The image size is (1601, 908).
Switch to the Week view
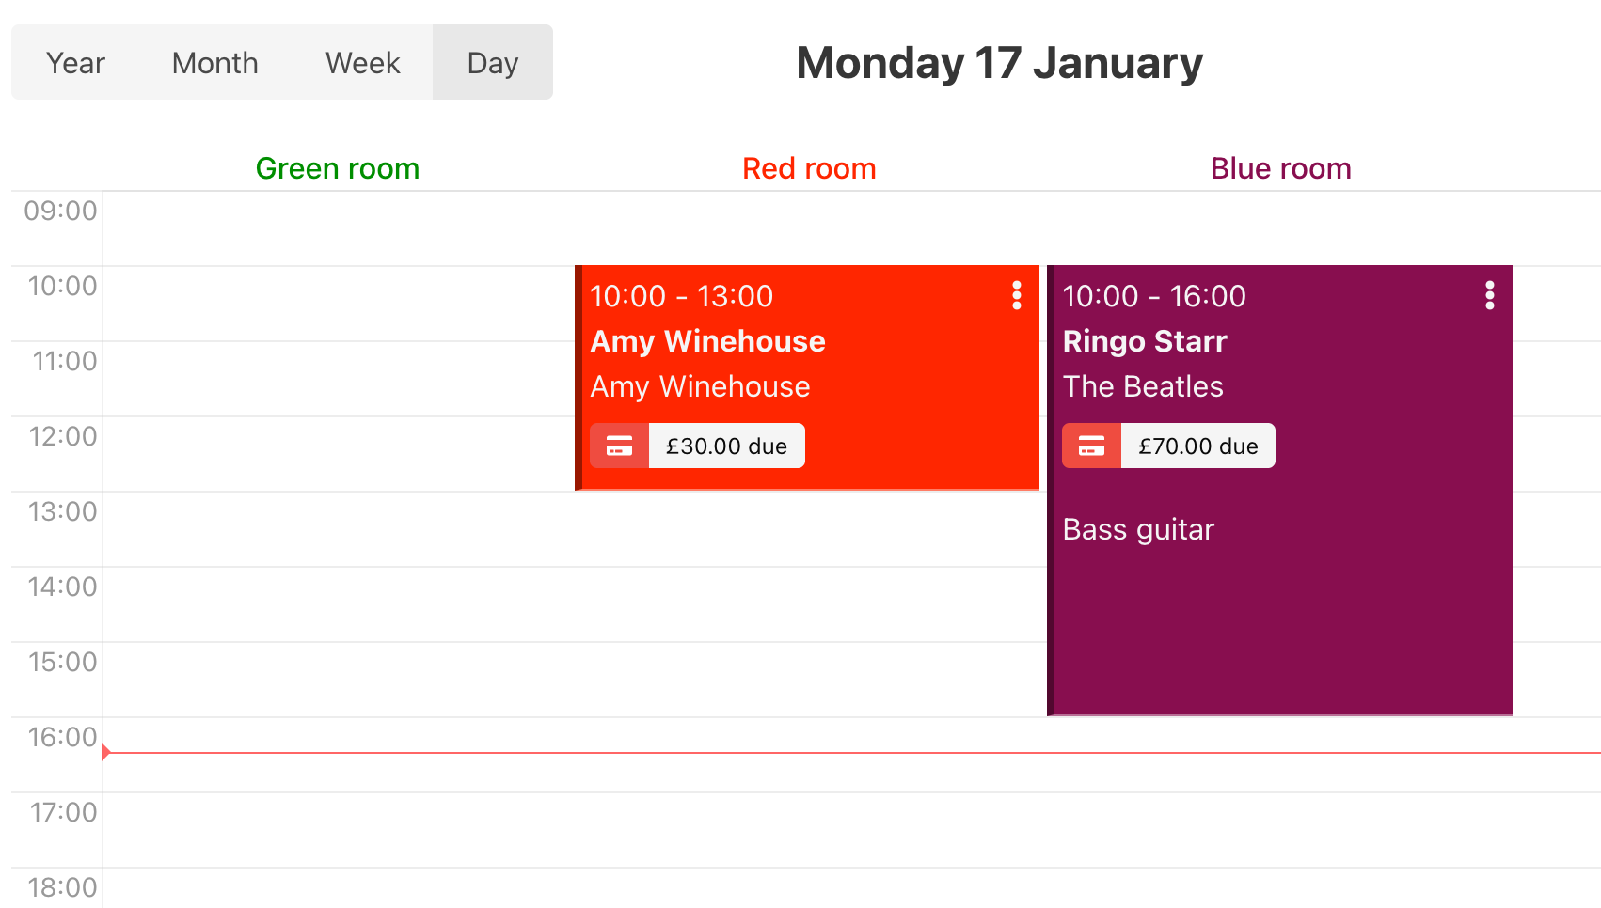pos(362,62)
